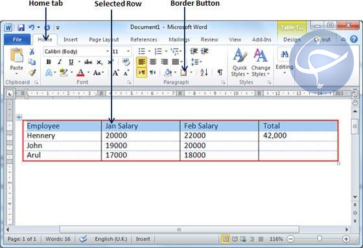
Task: Click the Save icon in Quick Access Toolbar
Action: [21, 28]
